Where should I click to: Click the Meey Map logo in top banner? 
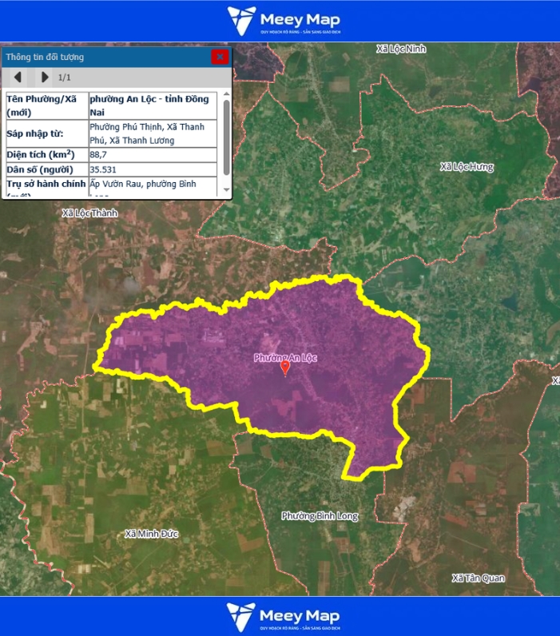pos(283,21)
